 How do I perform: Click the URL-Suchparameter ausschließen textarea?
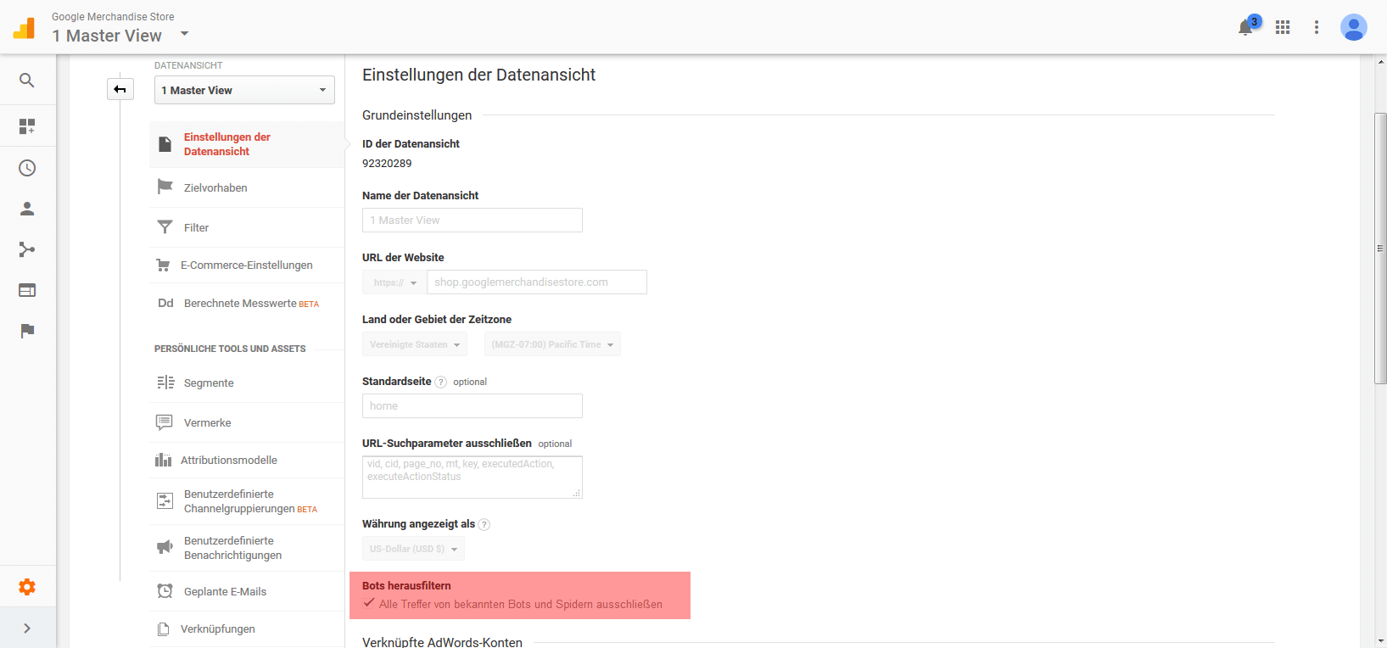pyautogui.click(x=473, y=478)
